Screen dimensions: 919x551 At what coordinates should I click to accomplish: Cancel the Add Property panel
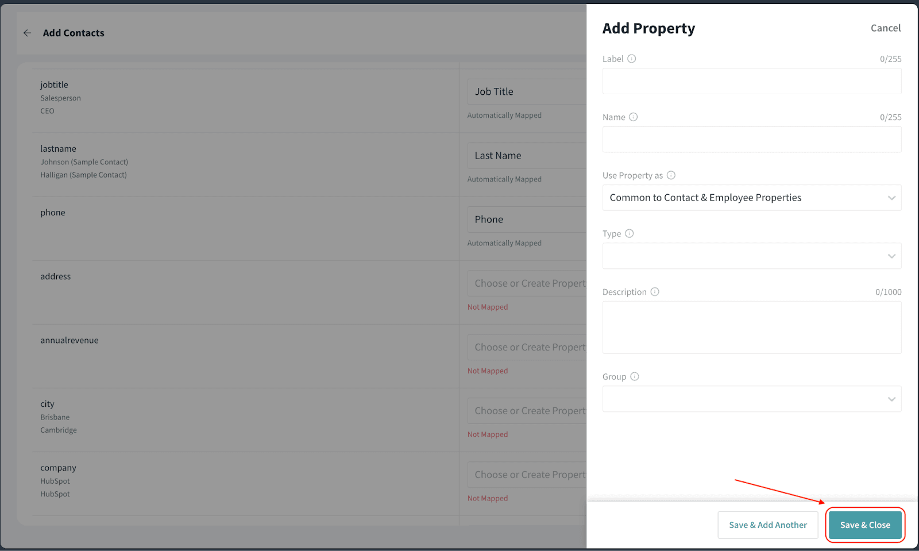click(886, 28)
